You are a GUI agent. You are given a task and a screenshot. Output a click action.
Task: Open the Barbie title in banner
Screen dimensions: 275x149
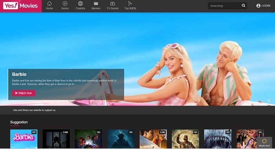(x=19, y=74)
